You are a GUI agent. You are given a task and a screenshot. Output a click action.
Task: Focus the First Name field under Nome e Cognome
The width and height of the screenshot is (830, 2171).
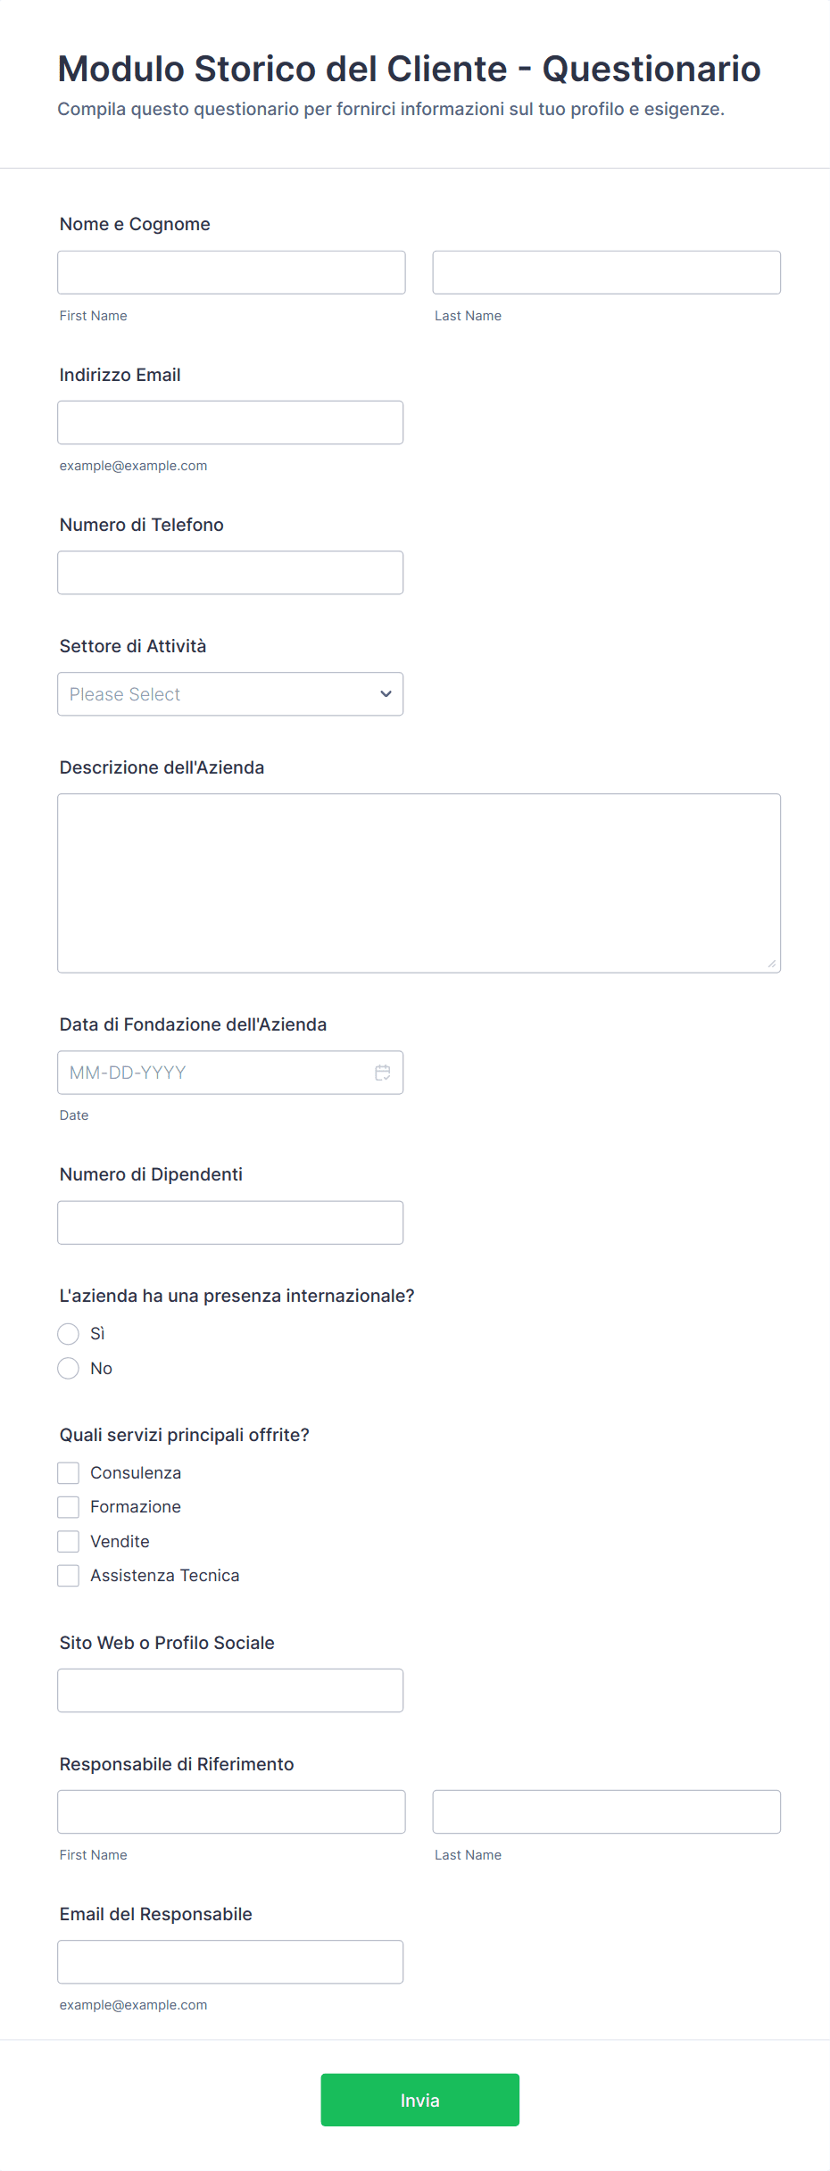coord(231,272)
